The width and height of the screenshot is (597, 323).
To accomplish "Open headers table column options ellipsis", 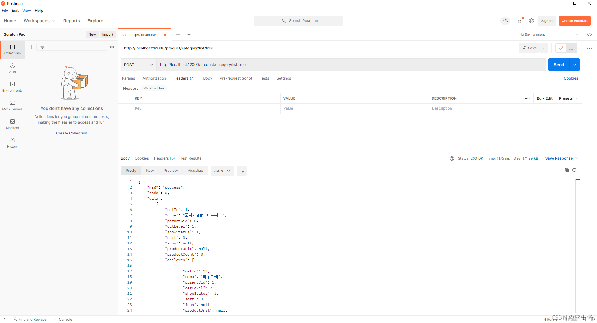I will [528, 98].
